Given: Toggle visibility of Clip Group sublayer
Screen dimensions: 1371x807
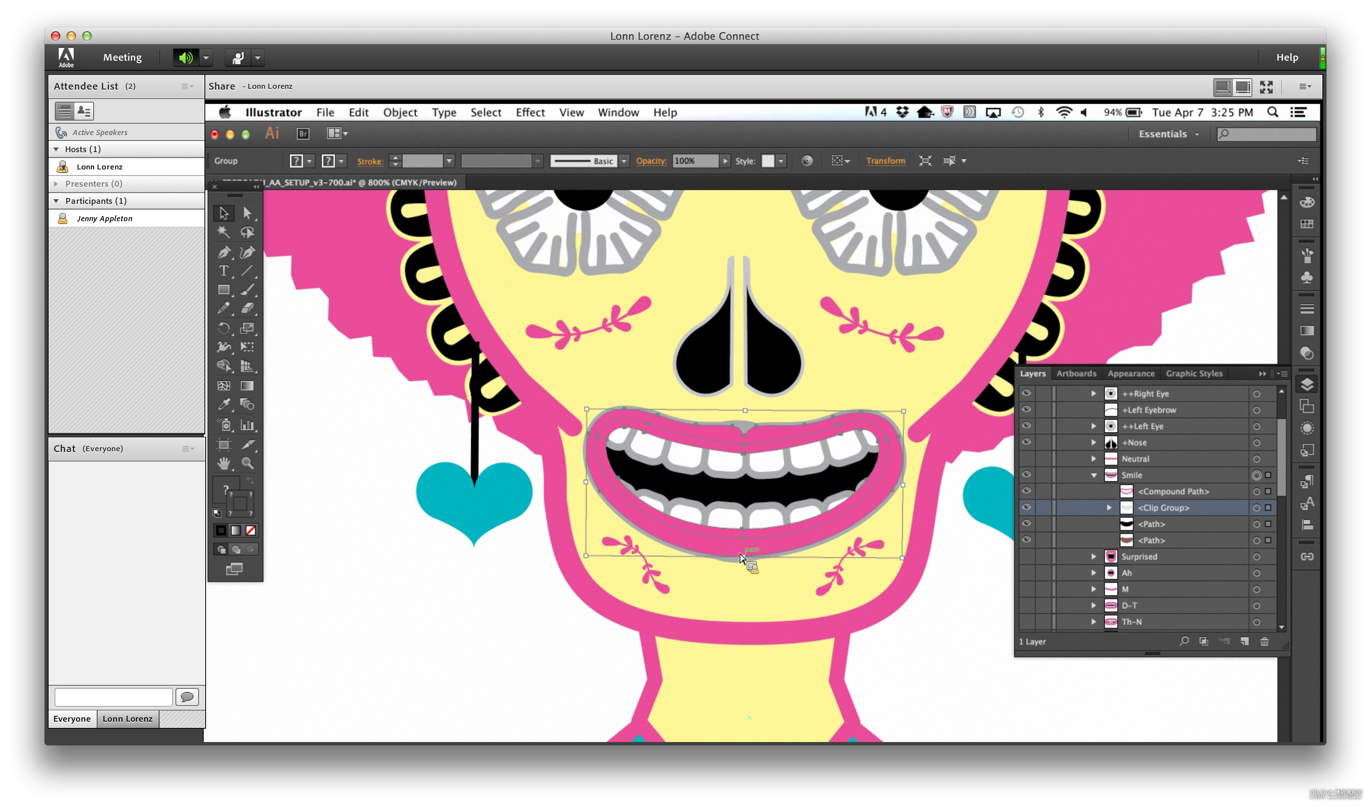Looking at the screenshot, I should pyautogui.click(x=1026, y=507).
